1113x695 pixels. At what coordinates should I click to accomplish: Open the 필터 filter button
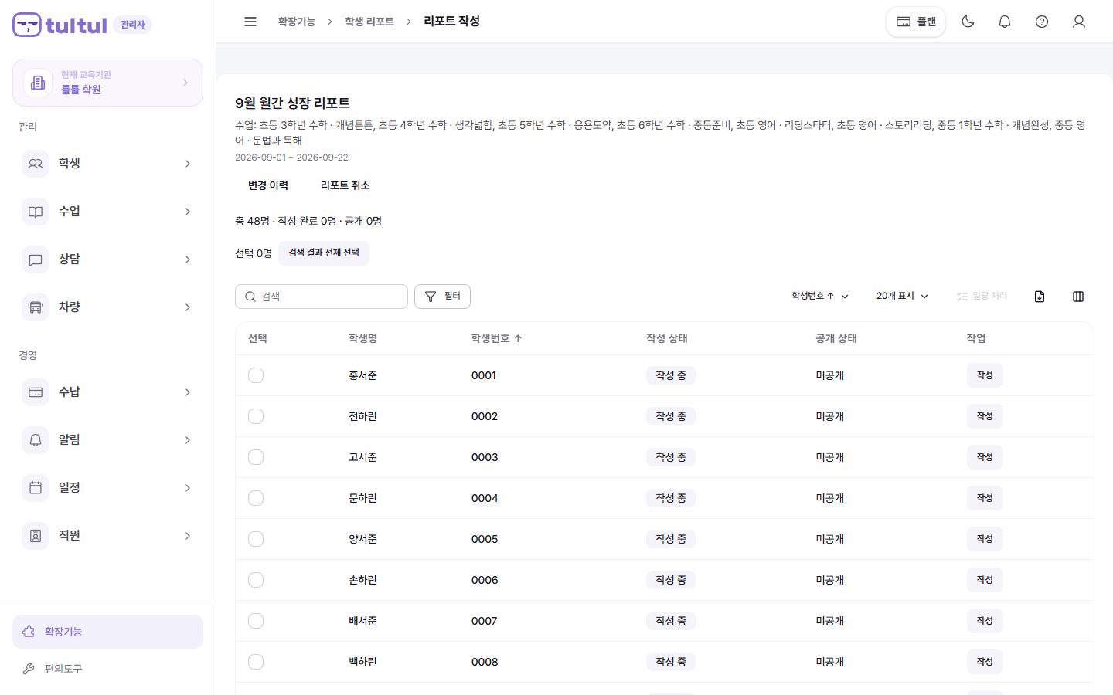click(442, 297)
